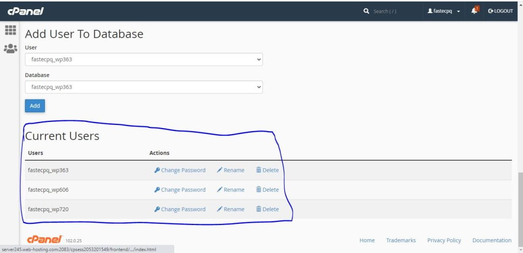
Task: Click the version 102.0.25 text
Action: point(74,241)
